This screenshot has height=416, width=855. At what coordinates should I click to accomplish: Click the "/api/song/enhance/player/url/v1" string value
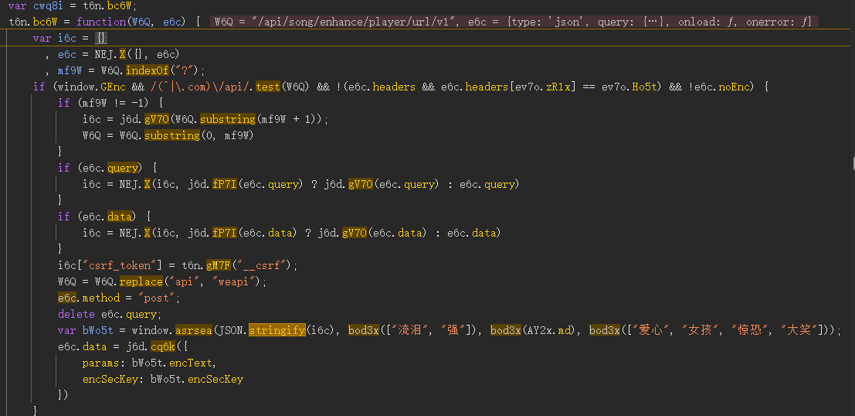point(354,22)
